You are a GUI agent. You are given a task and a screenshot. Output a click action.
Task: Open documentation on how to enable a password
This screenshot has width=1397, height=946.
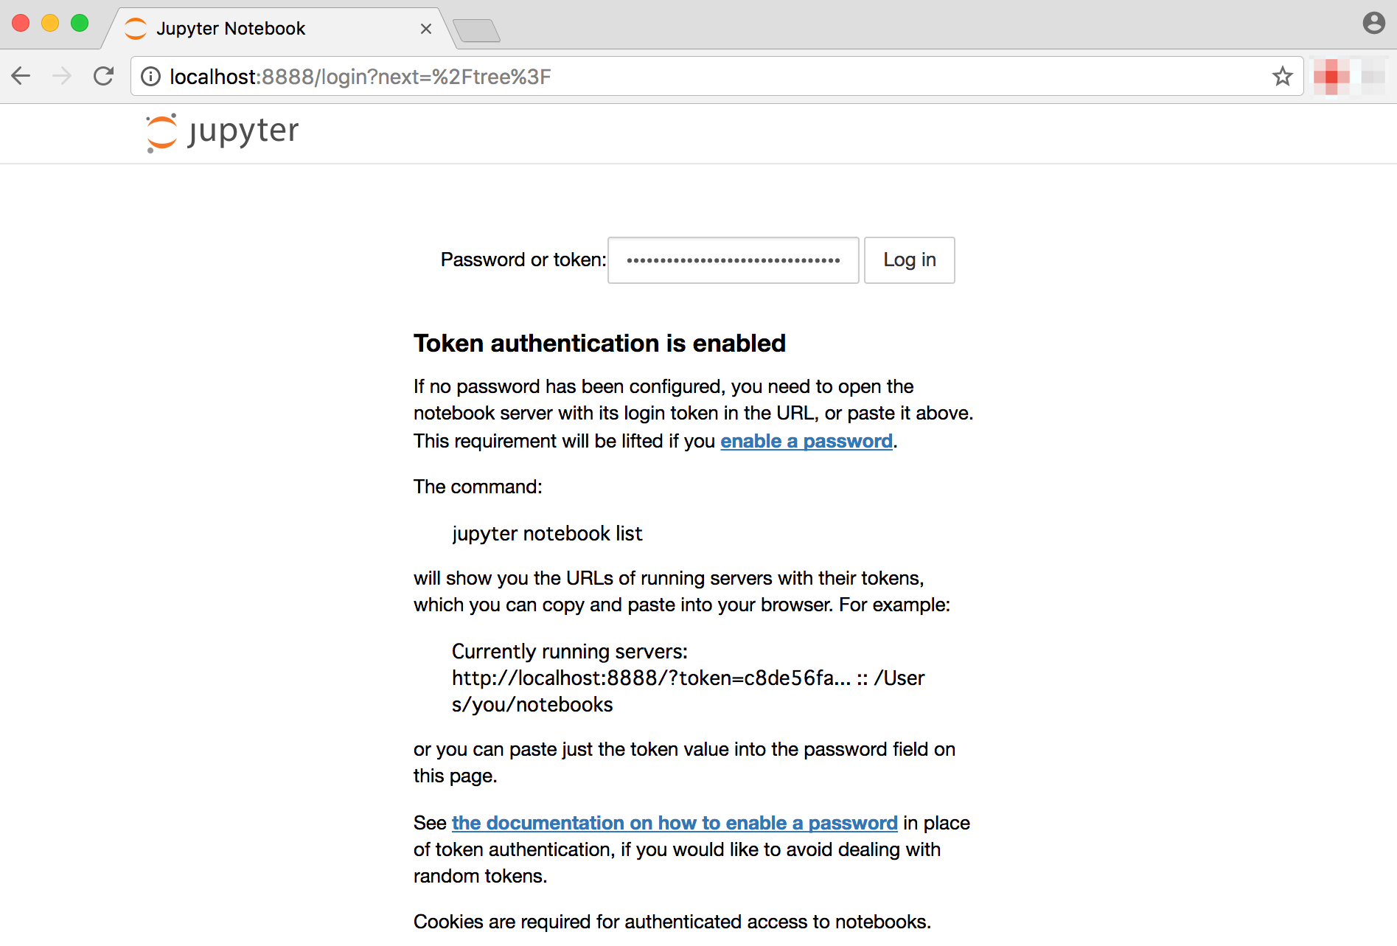pyautogui.click(x=675, y=823)
